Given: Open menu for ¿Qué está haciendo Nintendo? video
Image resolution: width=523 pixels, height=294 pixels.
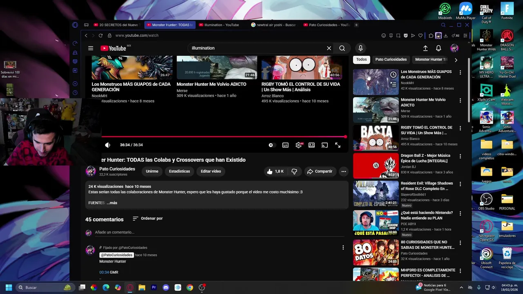Looking at the screenshot, I should point(460,213).
